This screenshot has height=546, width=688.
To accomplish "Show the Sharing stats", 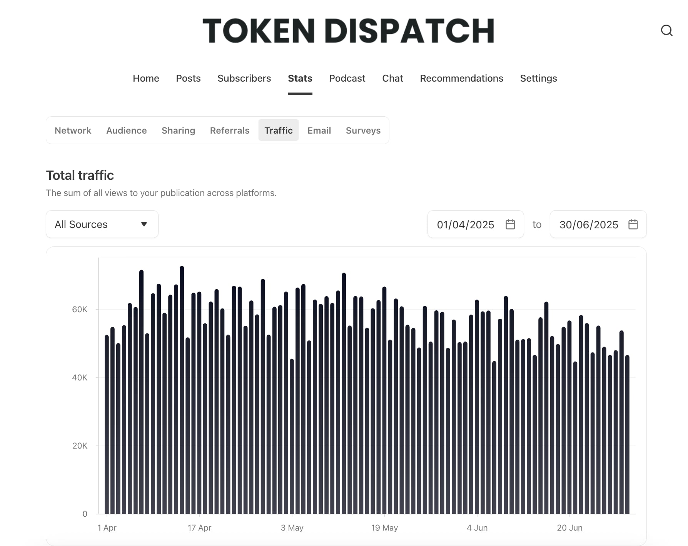I will tap(178, 130).
